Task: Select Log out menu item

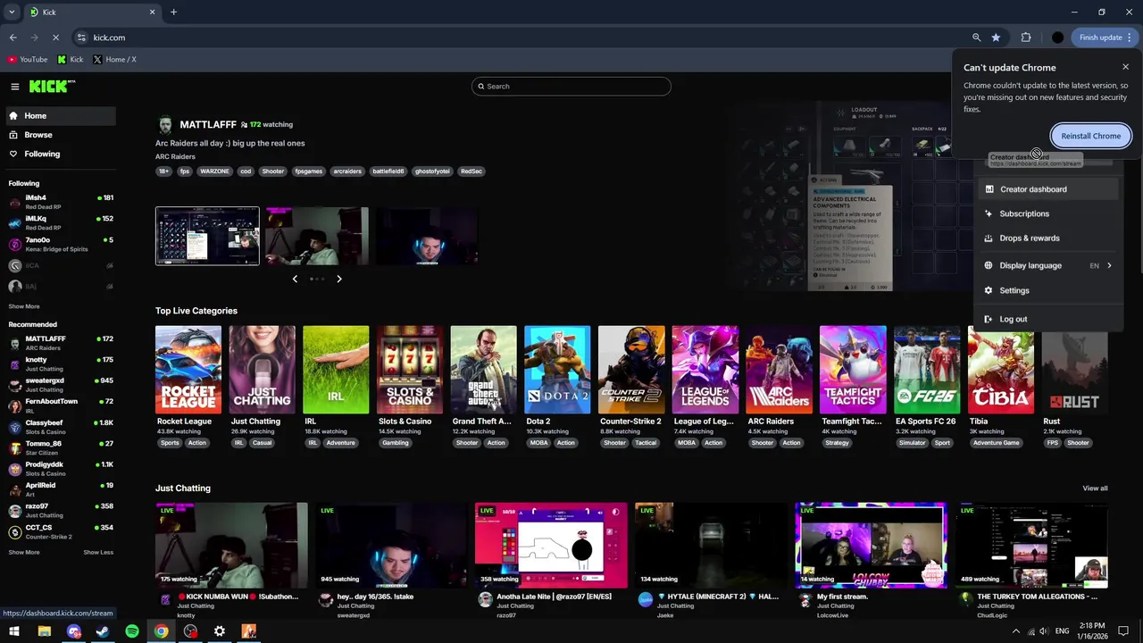Action: tap(1047, 319)
